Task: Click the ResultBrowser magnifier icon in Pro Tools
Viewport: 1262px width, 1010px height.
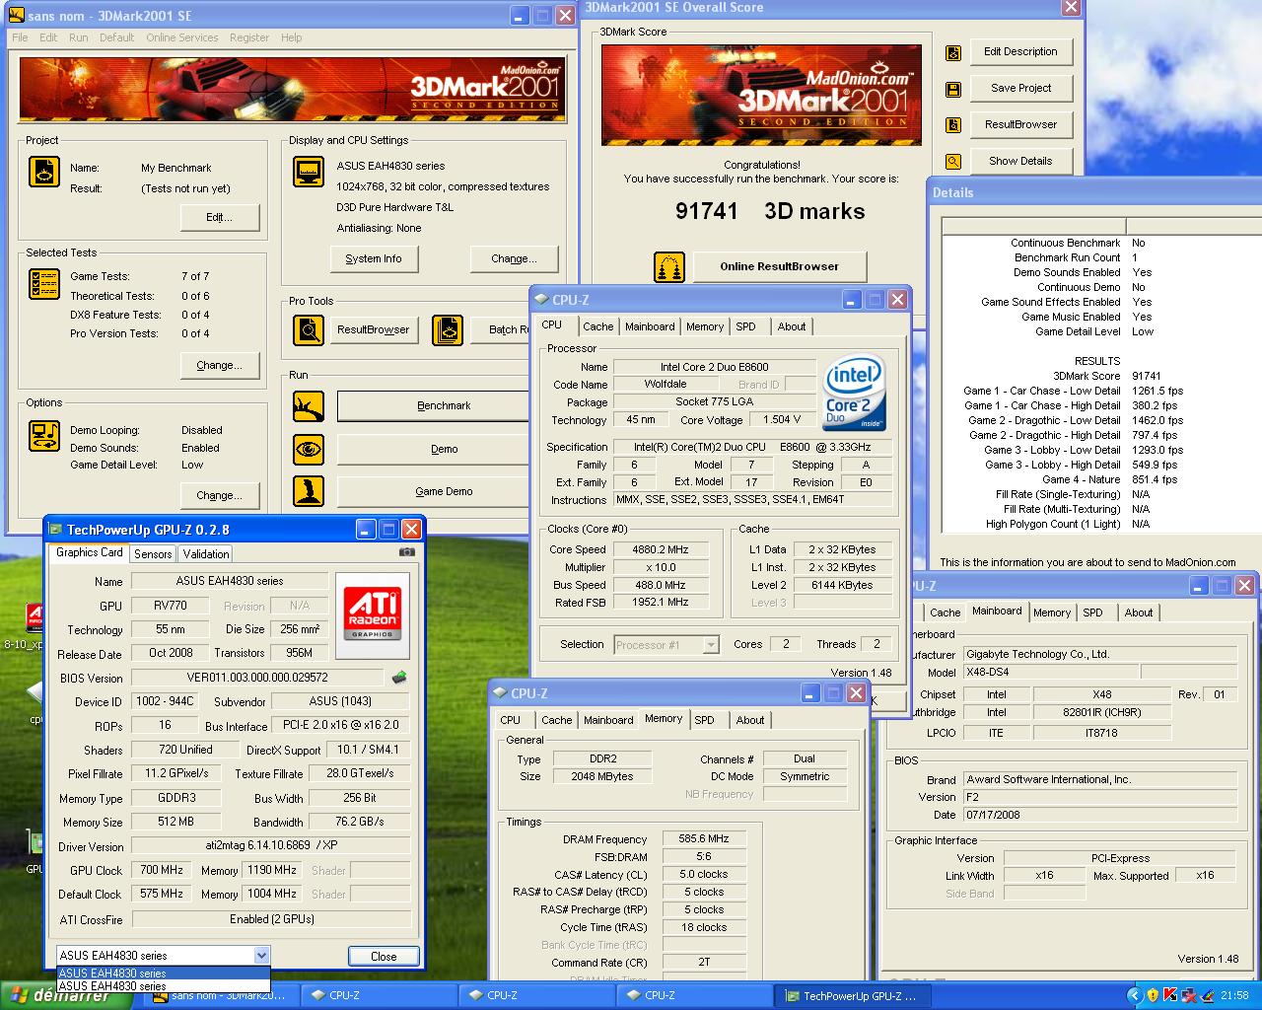Action: (x=309, y=329)
